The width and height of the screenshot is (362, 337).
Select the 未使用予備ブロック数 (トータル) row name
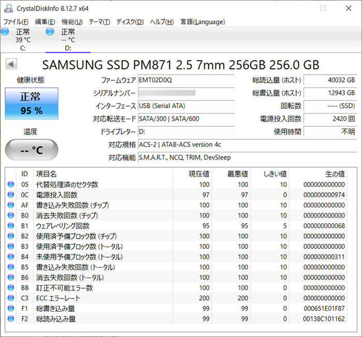click(x=80, y=257)
